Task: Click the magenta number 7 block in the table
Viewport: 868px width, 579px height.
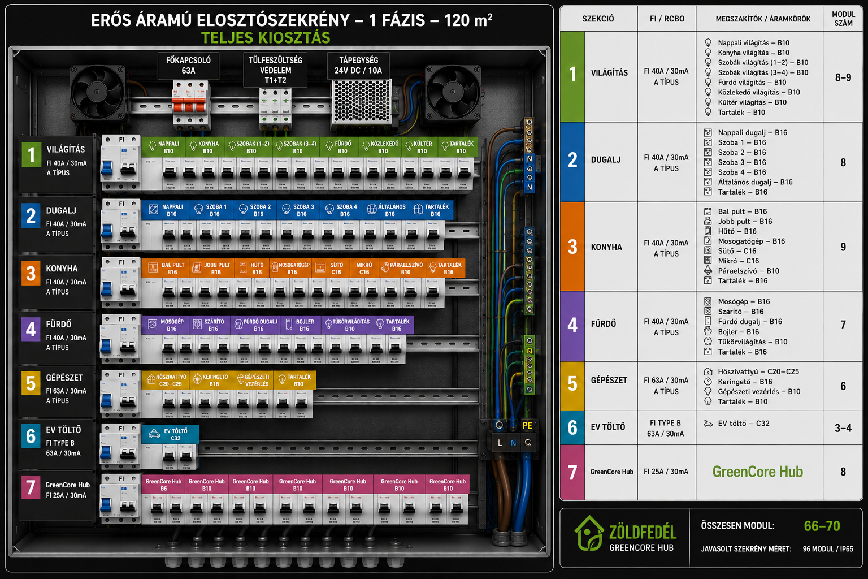Action: point(572,472)
